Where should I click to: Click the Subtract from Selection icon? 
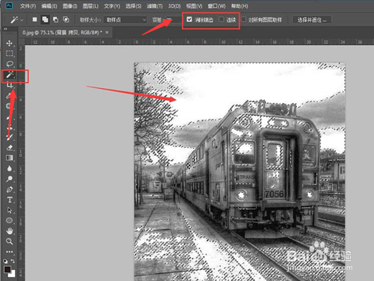tap(55, 19)
